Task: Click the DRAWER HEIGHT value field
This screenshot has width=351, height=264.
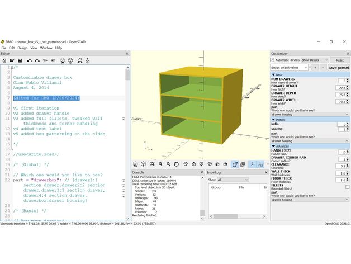Action: (x=340, y=88)
